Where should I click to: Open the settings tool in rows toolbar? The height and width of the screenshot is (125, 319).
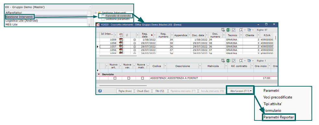click(249, 61)
